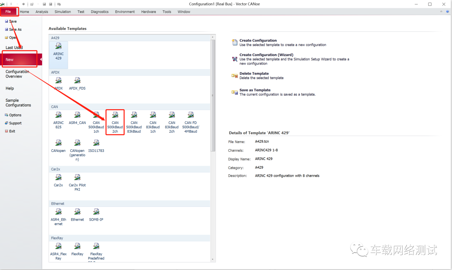Open the File backstage tab
Screen dimensions: 452x270
click(x=8, y=12)
